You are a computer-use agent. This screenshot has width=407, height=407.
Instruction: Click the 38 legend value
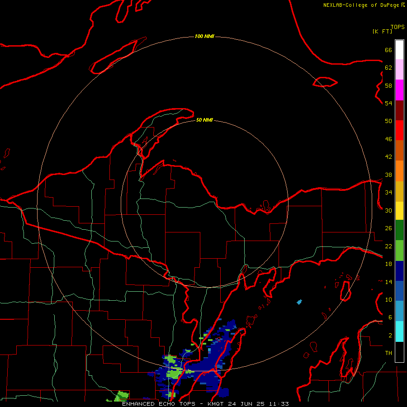[x=388, y=175]
